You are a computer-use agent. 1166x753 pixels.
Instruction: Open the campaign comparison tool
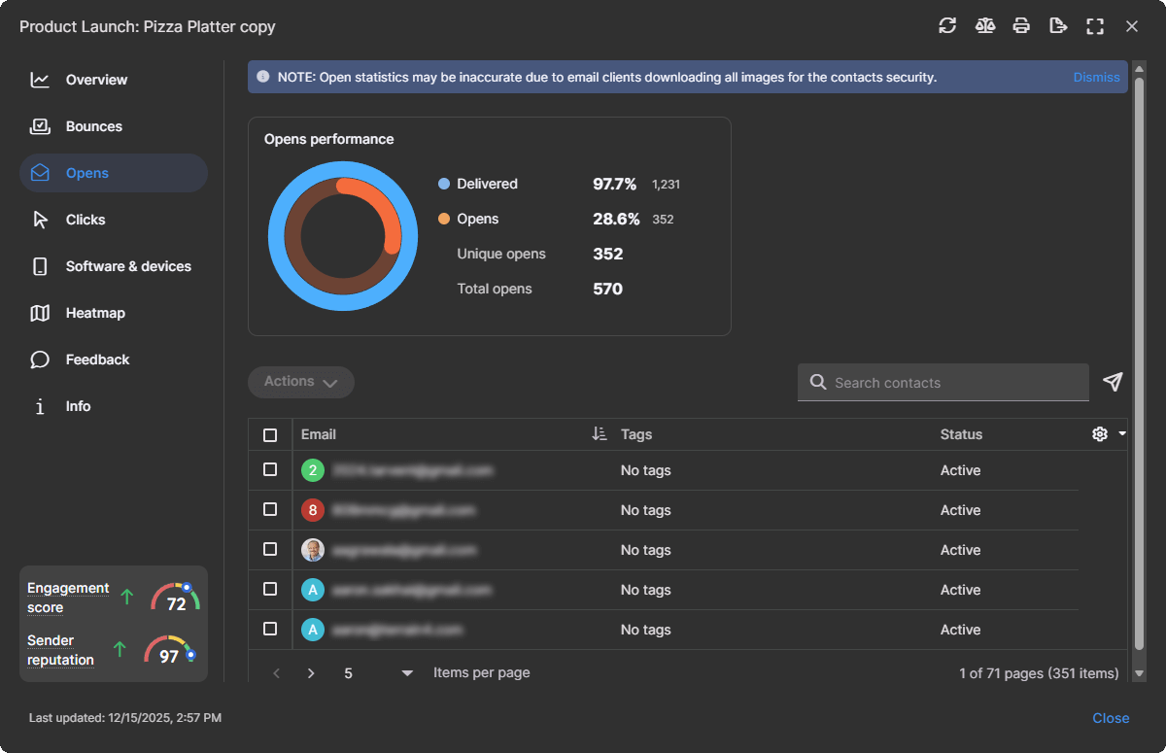pyautogui.click(x=984, y=26)
